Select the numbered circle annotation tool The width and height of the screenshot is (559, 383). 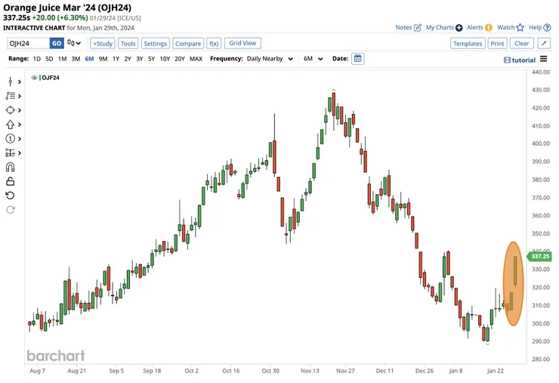[x=11, y=138]
